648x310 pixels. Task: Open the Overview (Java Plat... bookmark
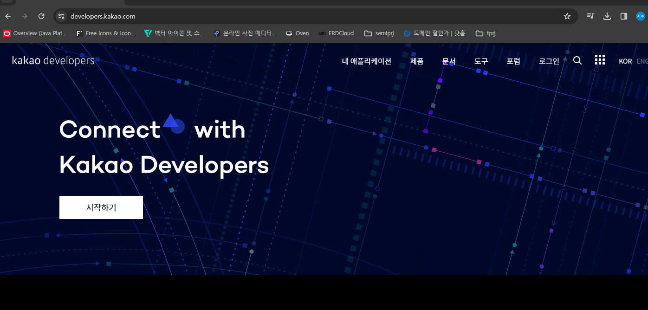(x=35, y=33)
